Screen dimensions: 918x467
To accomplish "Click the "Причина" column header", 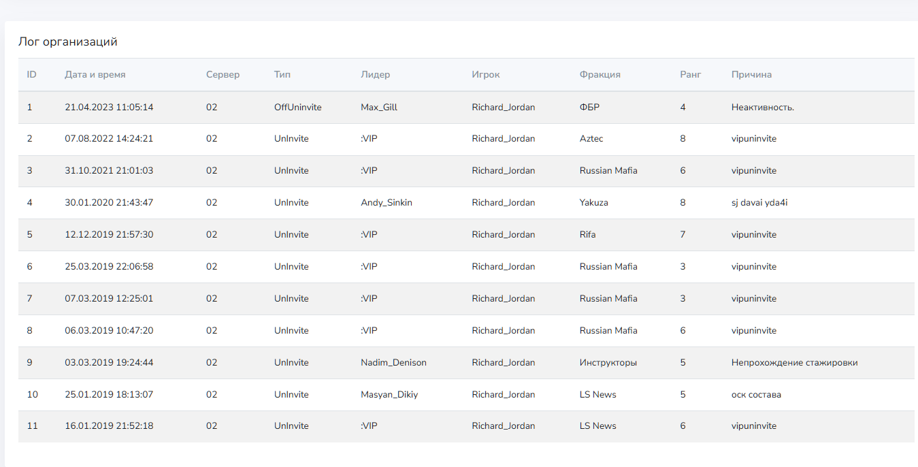I will 751,75.
